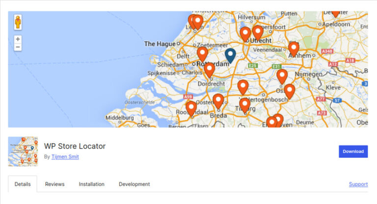The height and width of the screenshot is (204, 377).
Task: Click the front orange marker at Leiden
Action: coord(198,23)
